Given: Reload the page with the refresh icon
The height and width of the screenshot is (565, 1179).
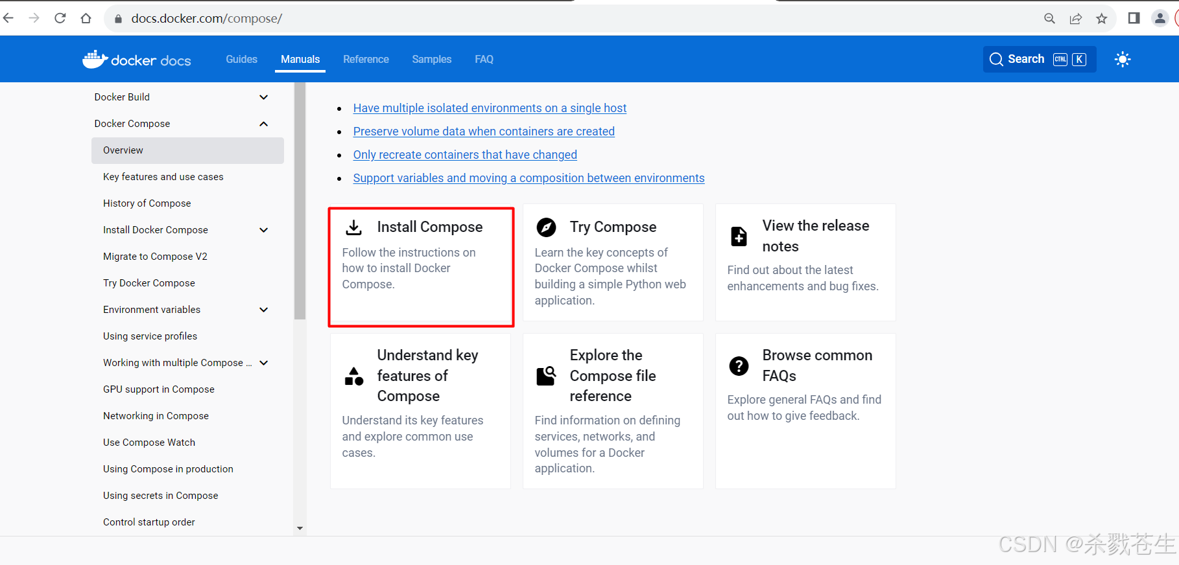Looking at the screenshot, I should tap(60, 18).
